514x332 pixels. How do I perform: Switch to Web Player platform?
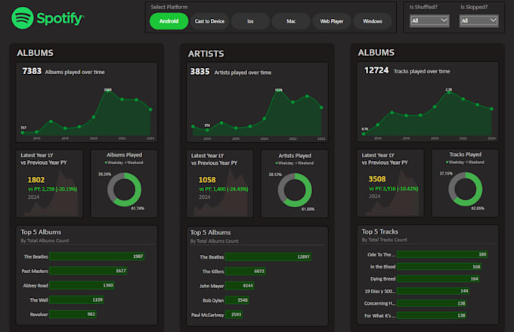(332, 21)
